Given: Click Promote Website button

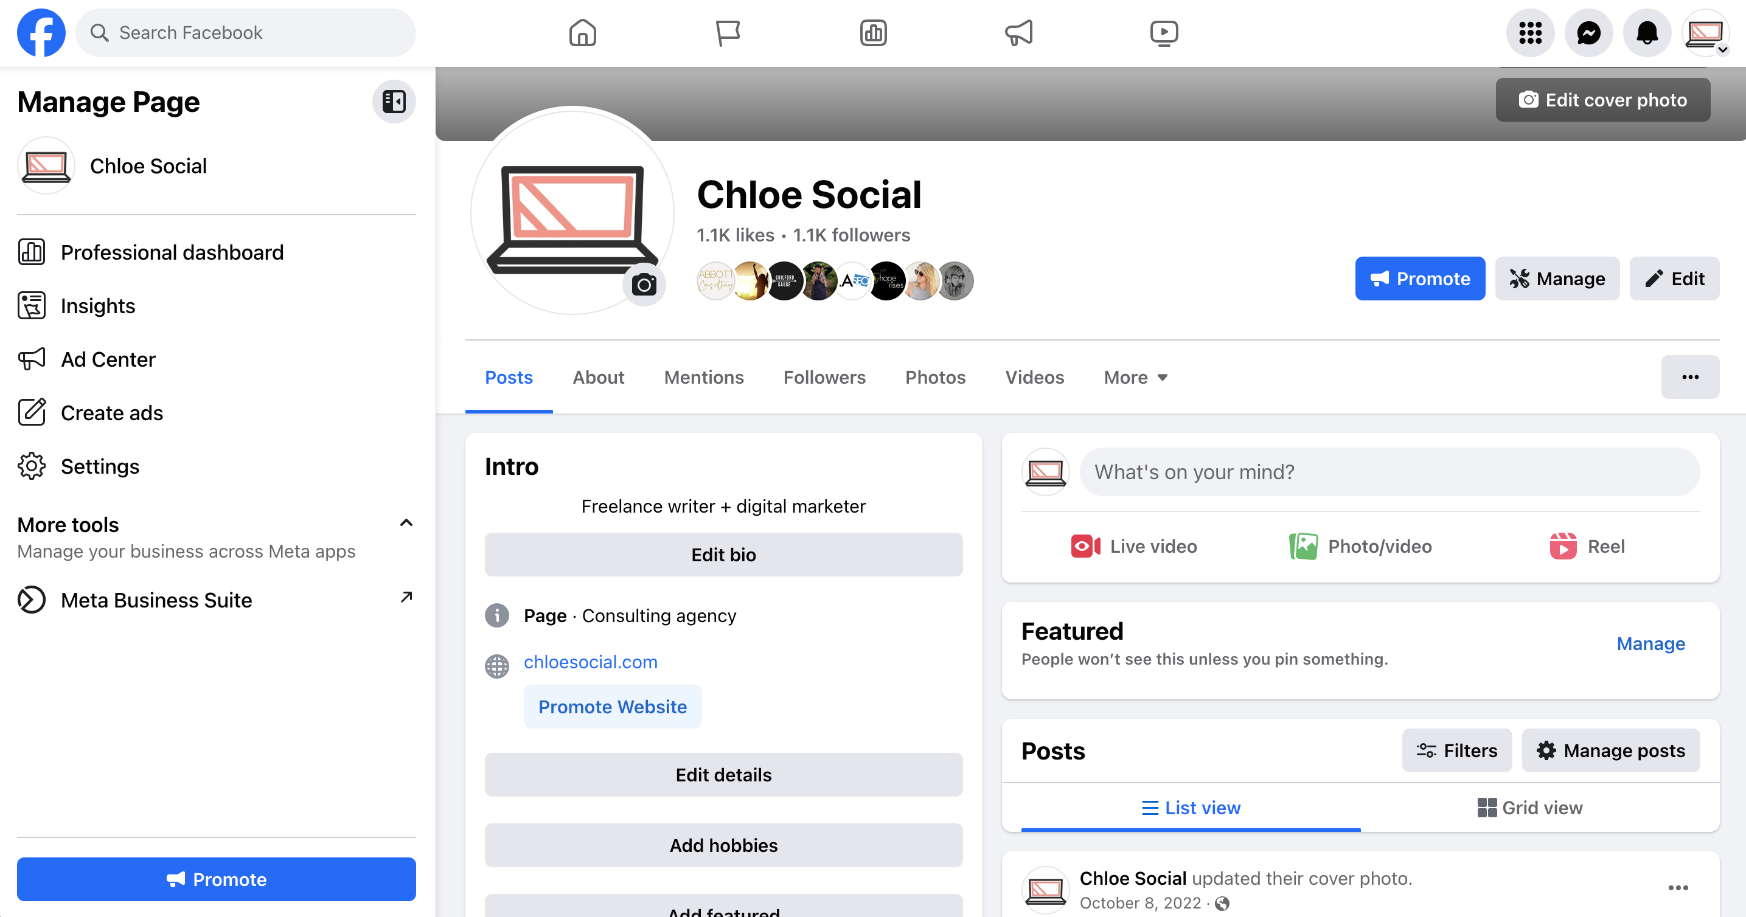Looking at the screenshot, I should click(613, 707).
